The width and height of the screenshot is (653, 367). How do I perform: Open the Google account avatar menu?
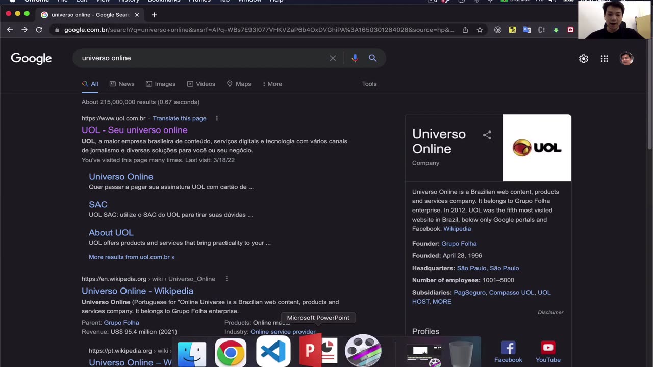[x=626, y=59]
